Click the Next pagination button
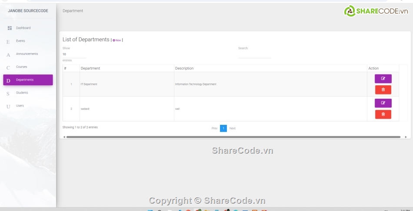This screenshot has height=211, width=413. [233, 128]
